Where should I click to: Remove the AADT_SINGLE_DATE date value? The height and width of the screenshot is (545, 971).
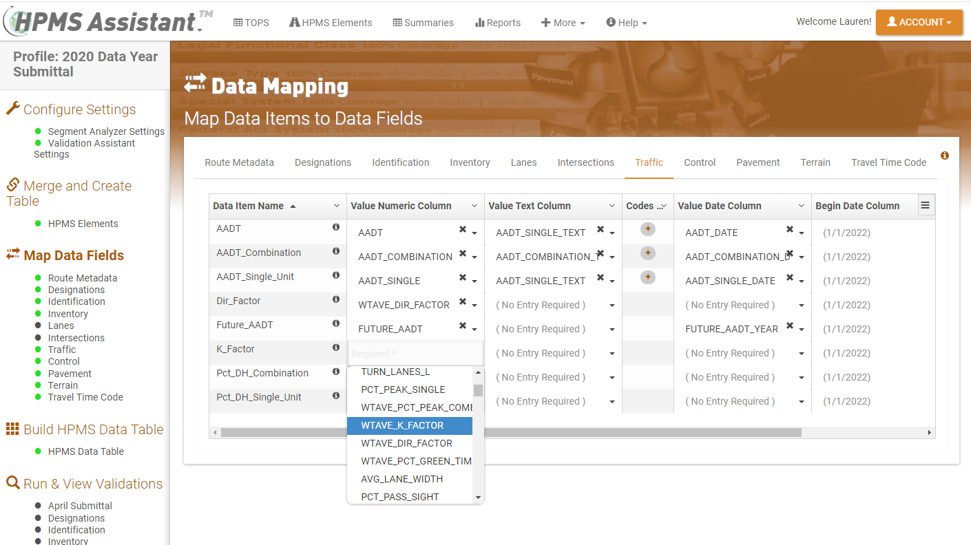[790, 278]
